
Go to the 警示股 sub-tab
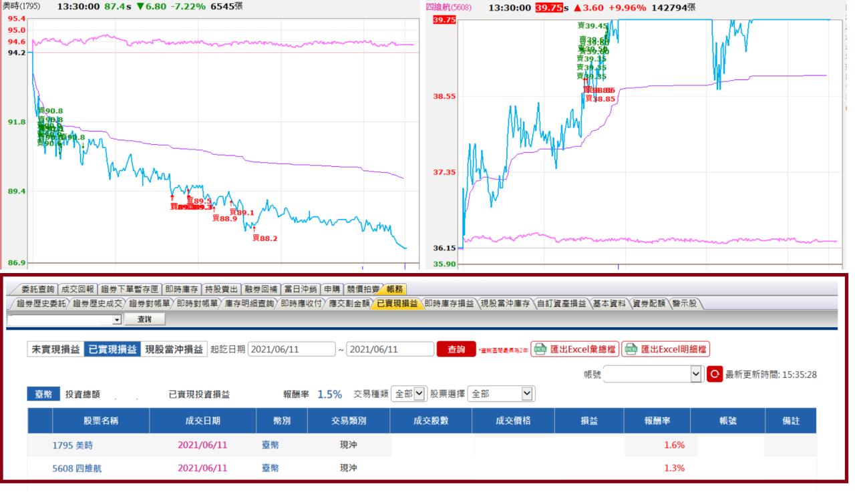pos(684,304)
